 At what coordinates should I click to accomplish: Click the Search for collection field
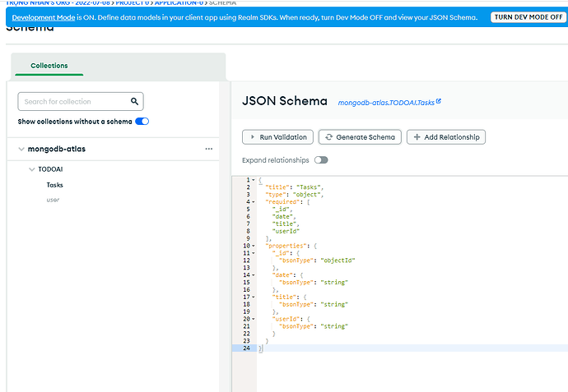pyautogui.click(x=72, y=102)
